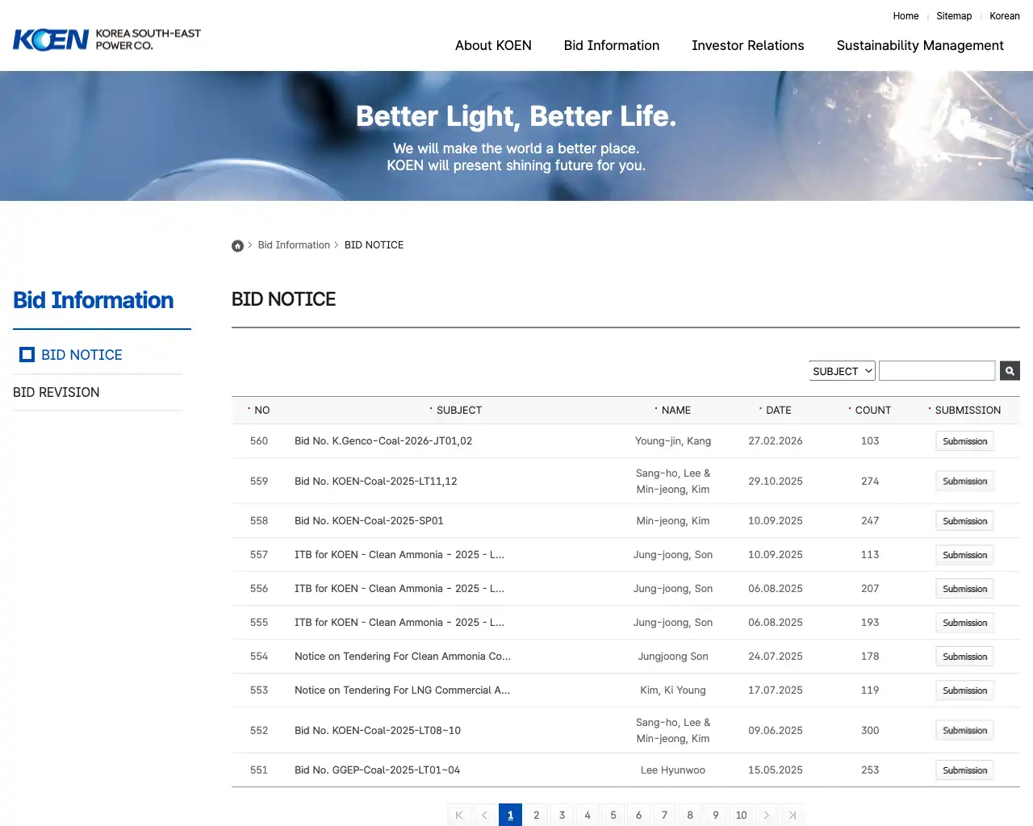Viewport: 1033px width, 826px height.
Task: Open the Sustainability Management menu
Action: click(x=919, y=45)
